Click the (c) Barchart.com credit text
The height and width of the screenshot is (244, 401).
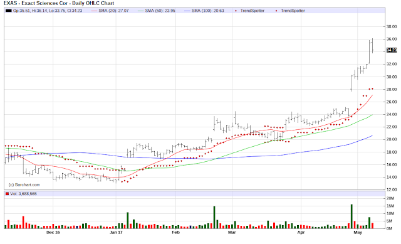click(24, 184)
